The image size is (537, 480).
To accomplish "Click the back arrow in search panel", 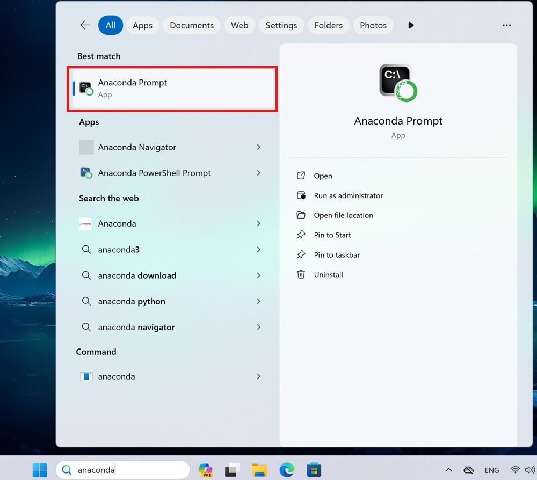I will coord(85,25).
